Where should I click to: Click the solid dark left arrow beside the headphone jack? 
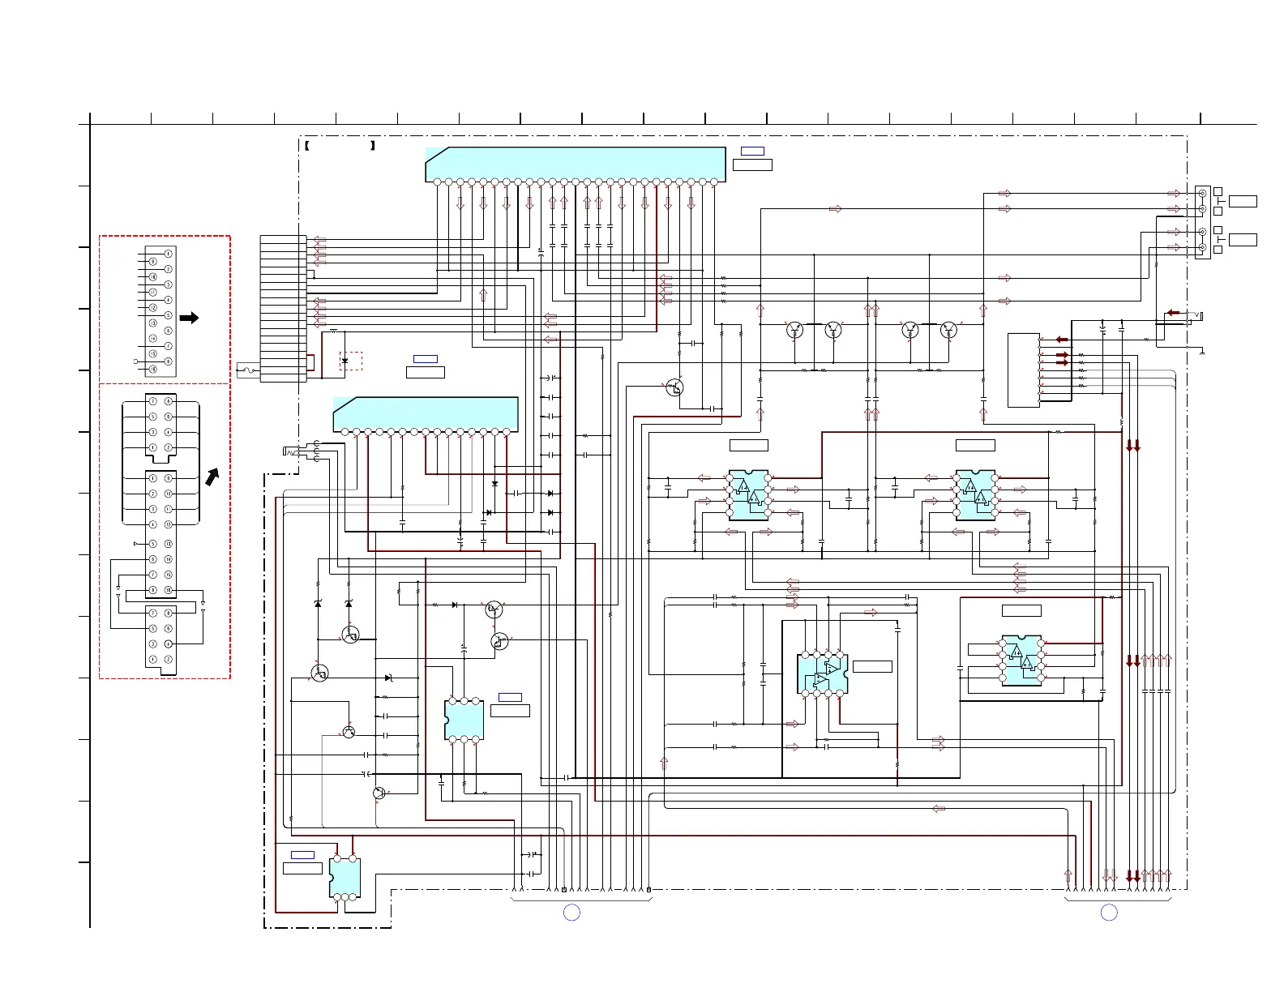(1173, 314)
